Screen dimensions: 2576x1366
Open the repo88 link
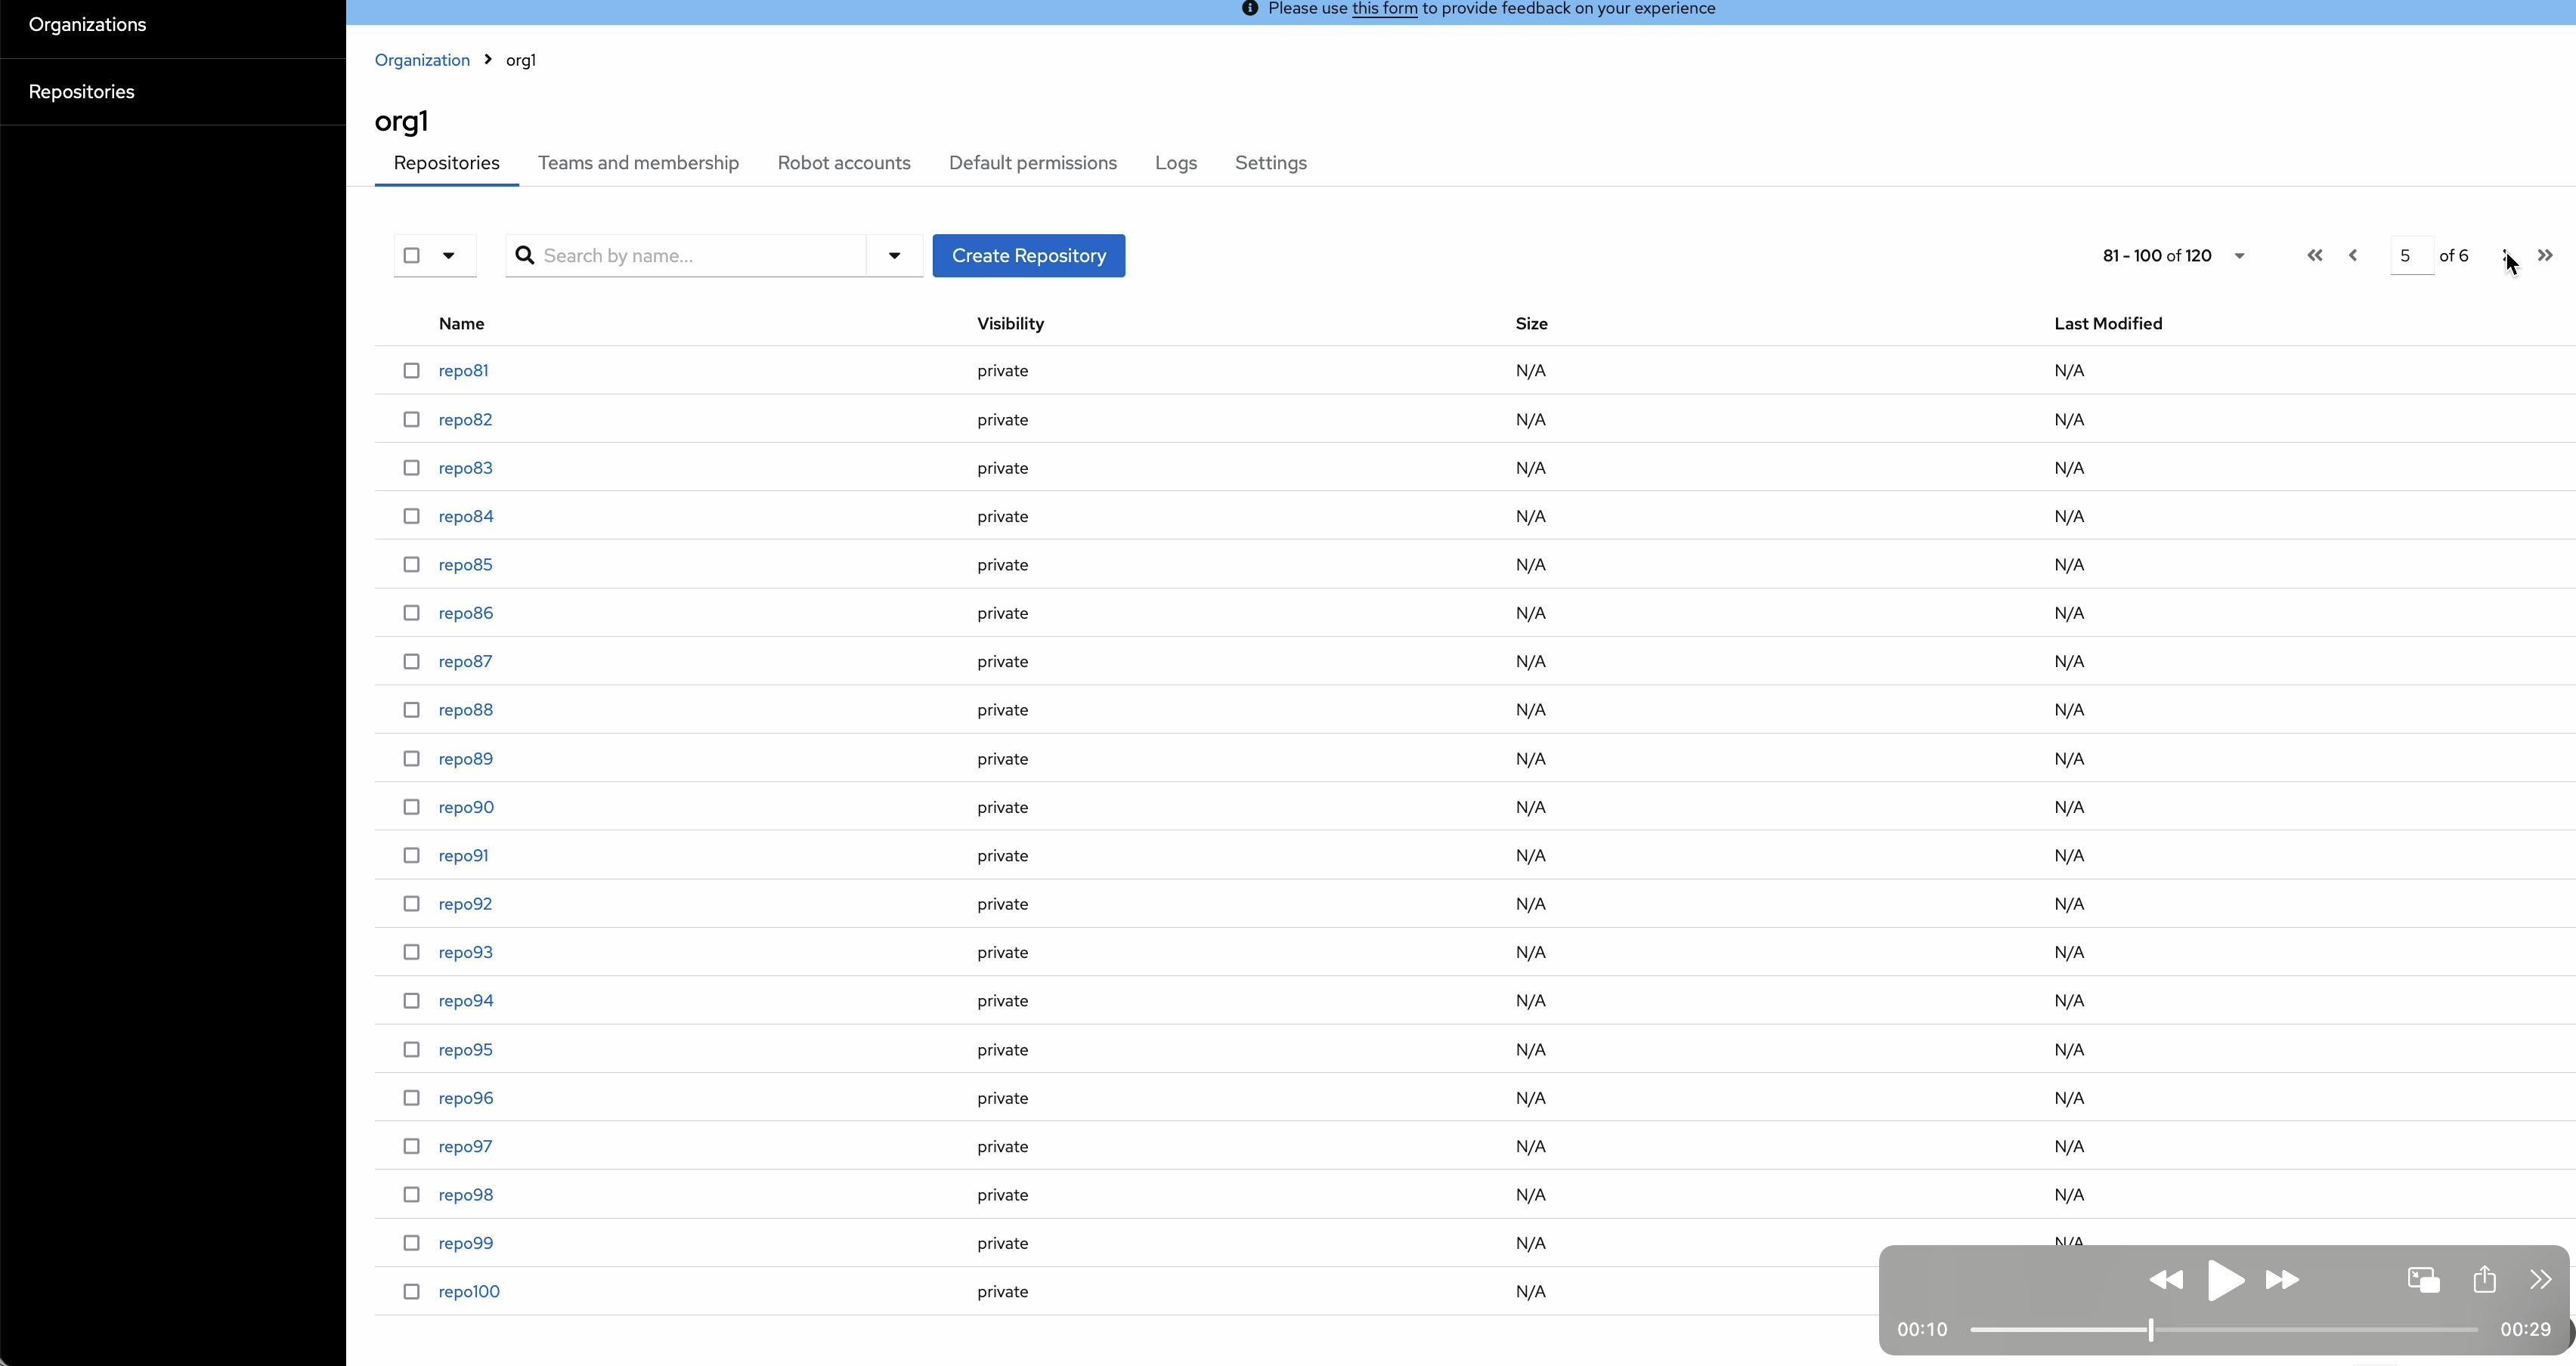pyautogui.click(x=465, y=710)
